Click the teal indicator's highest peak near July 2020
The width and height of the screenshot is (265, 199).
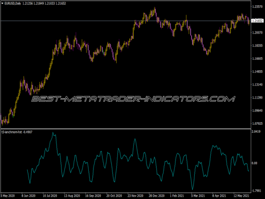[53, 133]
